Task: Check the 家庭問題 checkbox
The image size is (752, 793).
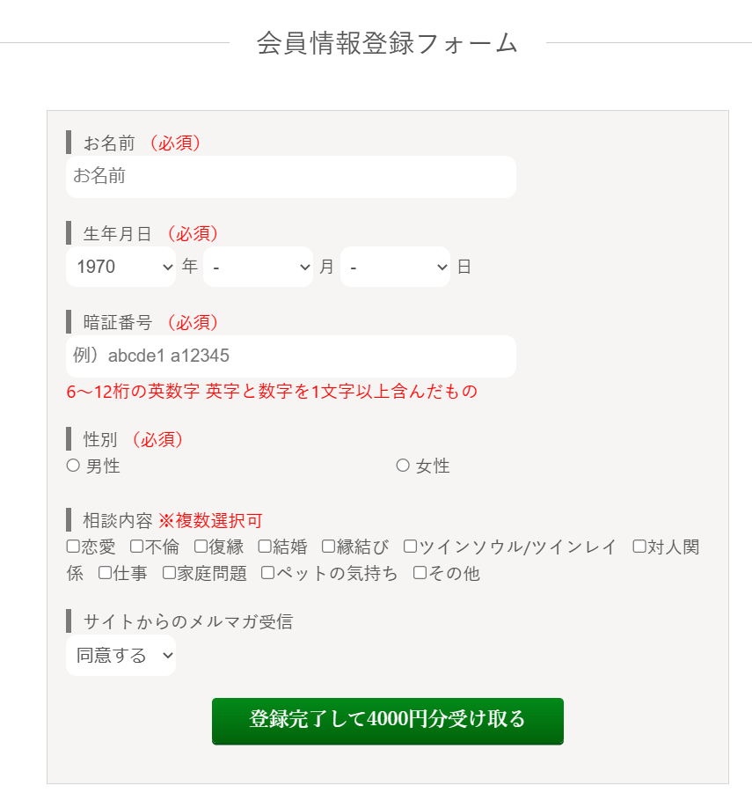Action: (169, 574)
